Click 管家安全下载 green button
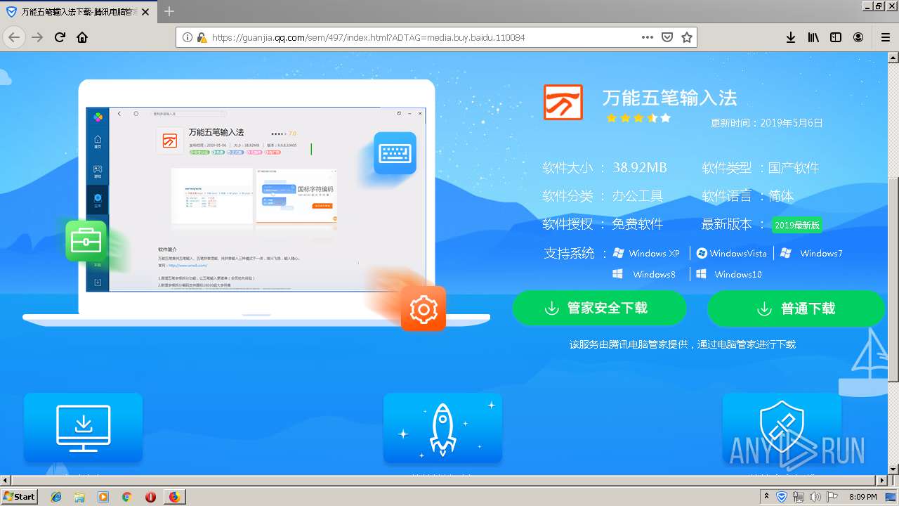Viewport: 899px width, 506px height. pos(599,309)
